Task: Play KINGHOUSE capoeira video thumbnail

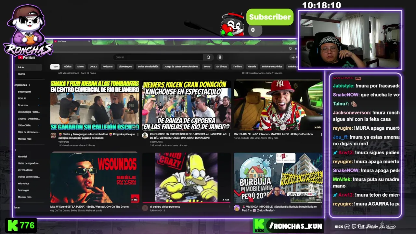Action: coord(187,105)
